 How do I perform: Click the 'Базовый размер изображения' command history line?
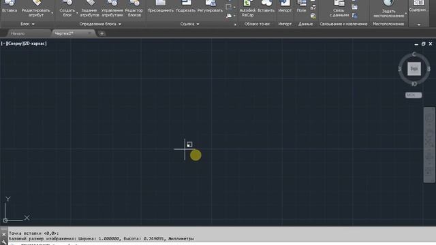pos(102,239)
